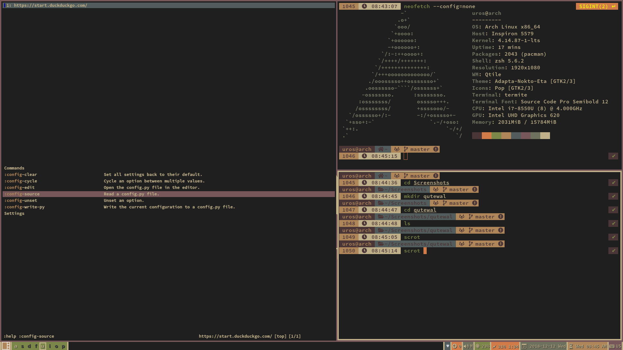Image resolution: width=623 pixels, height=350 pixels.
Task: Click checkmark on the 'mkdir qutewal' line
Action: 613,196
